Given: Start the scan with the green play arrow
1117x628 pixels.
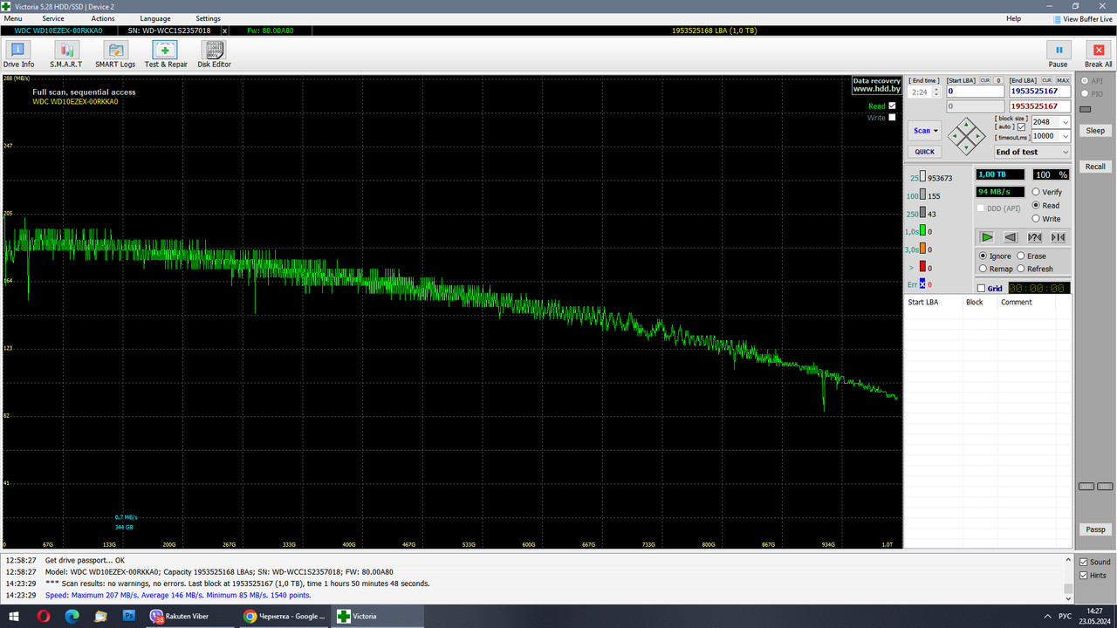Looking at the screenshot, I should [x=987, y=237].
